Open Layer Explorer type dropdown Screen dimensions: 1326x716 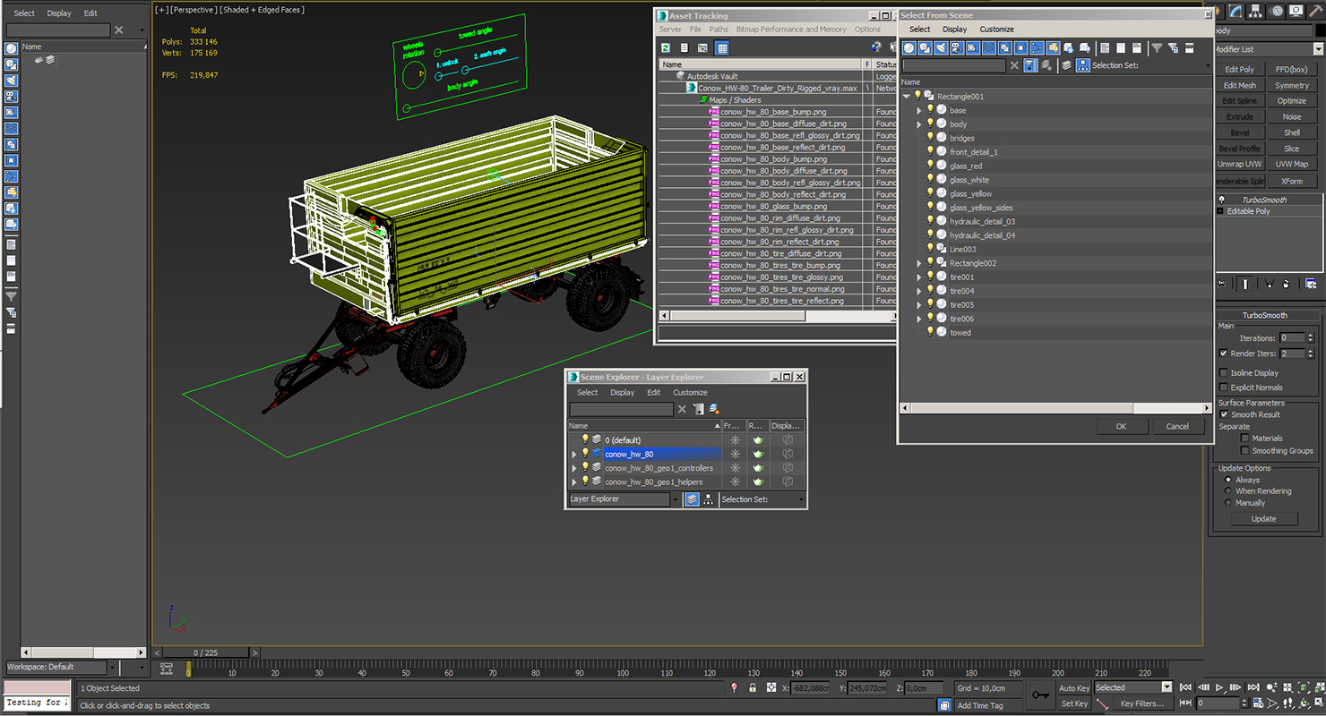(676, 499)
